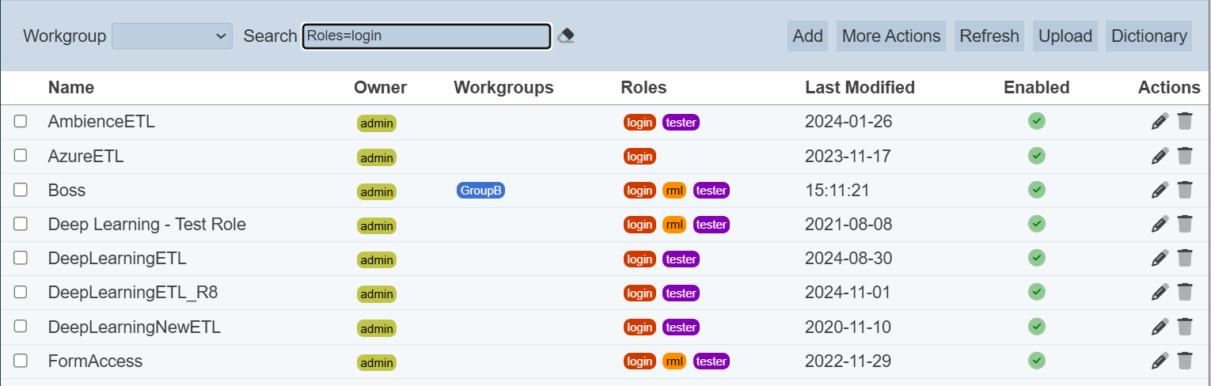The height and width of the screenshot is (386, 1211).
Task: Edit DeepLearningETL_R8 using pencil icon
Action: [x=1160, y=292]
